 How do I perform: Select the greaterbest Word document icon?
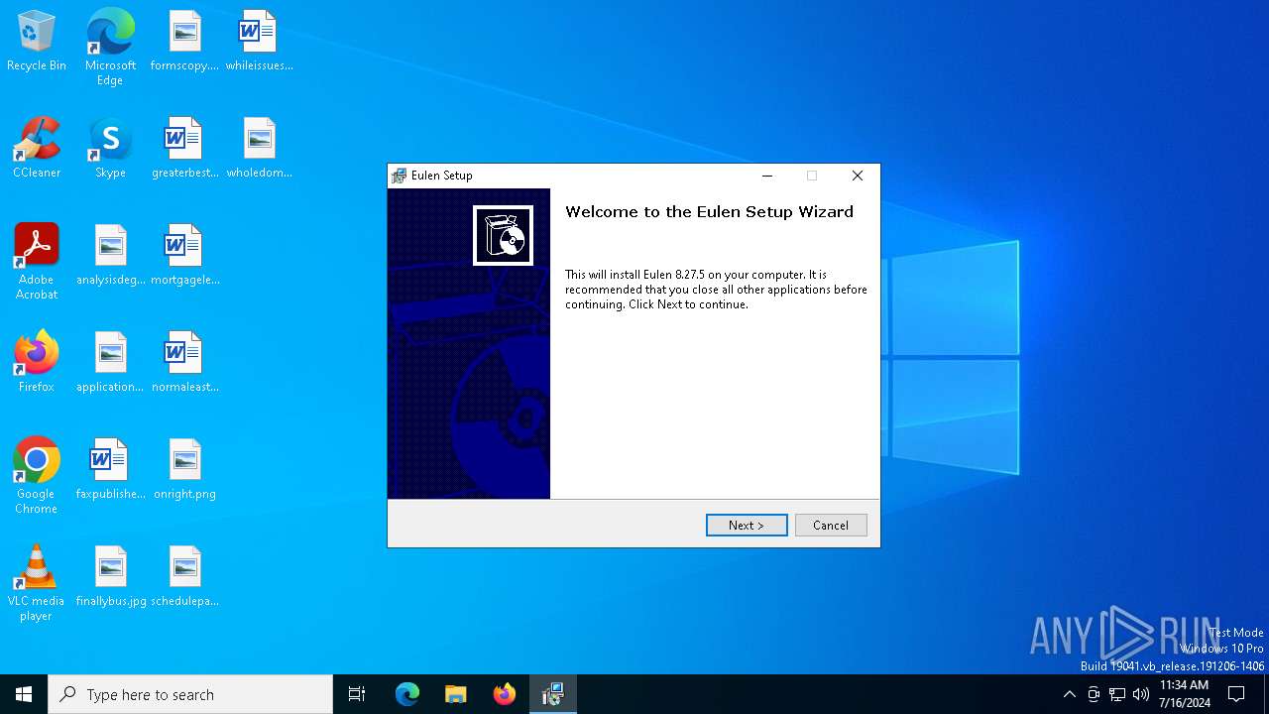click(184, 149)
